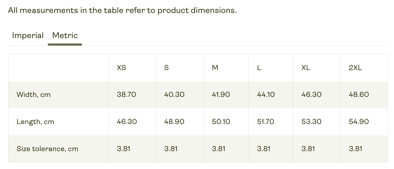The height and width of the screenshot is (169, 394).
Task: Switch to the Imperial tab
Action: click(x=28, y=35)
